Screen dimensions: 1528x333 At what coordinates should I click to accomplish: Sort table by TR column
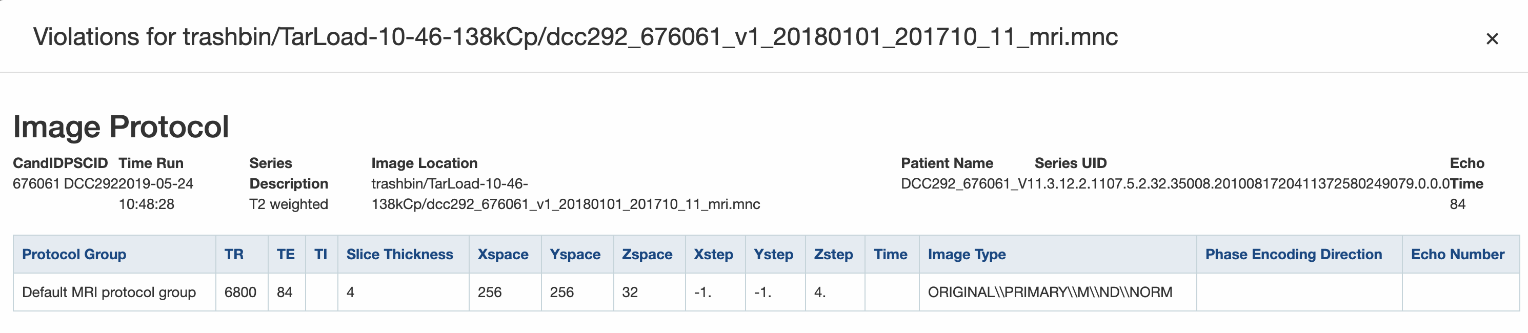click(x=235, y=254)
